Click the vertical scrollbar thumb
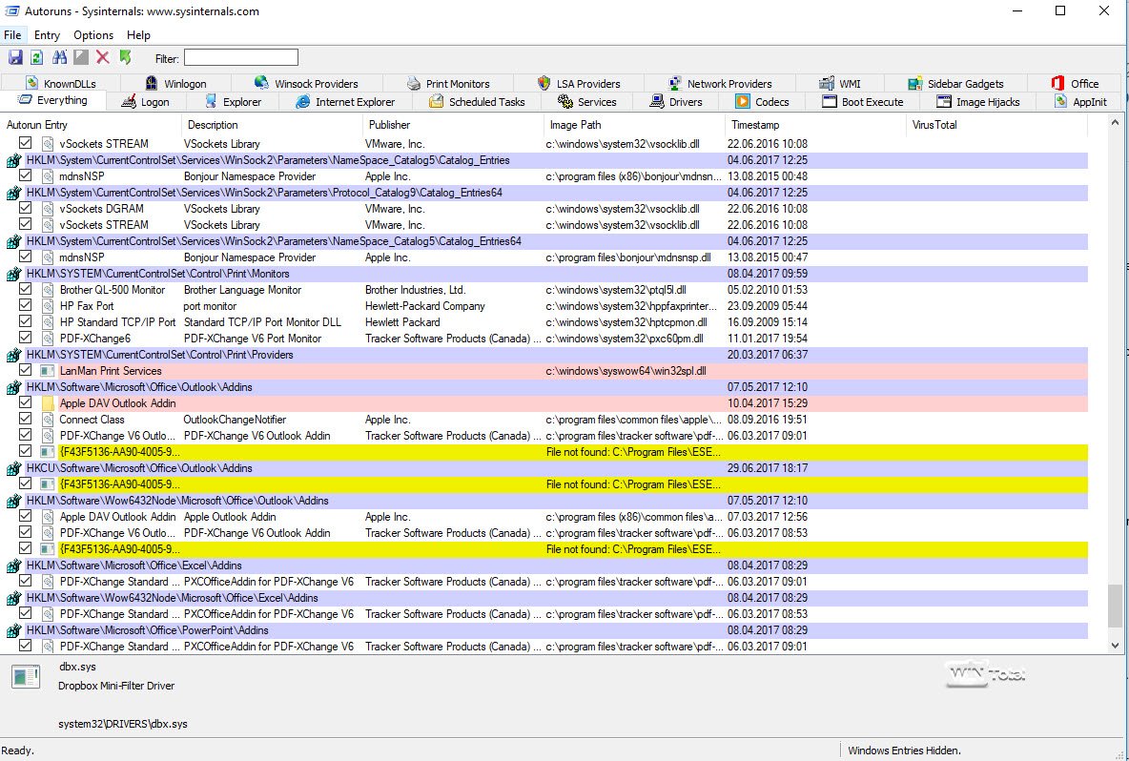The height and width of the screenshot is (761, 1129). pyautogui.click(x=1115, y=606)
